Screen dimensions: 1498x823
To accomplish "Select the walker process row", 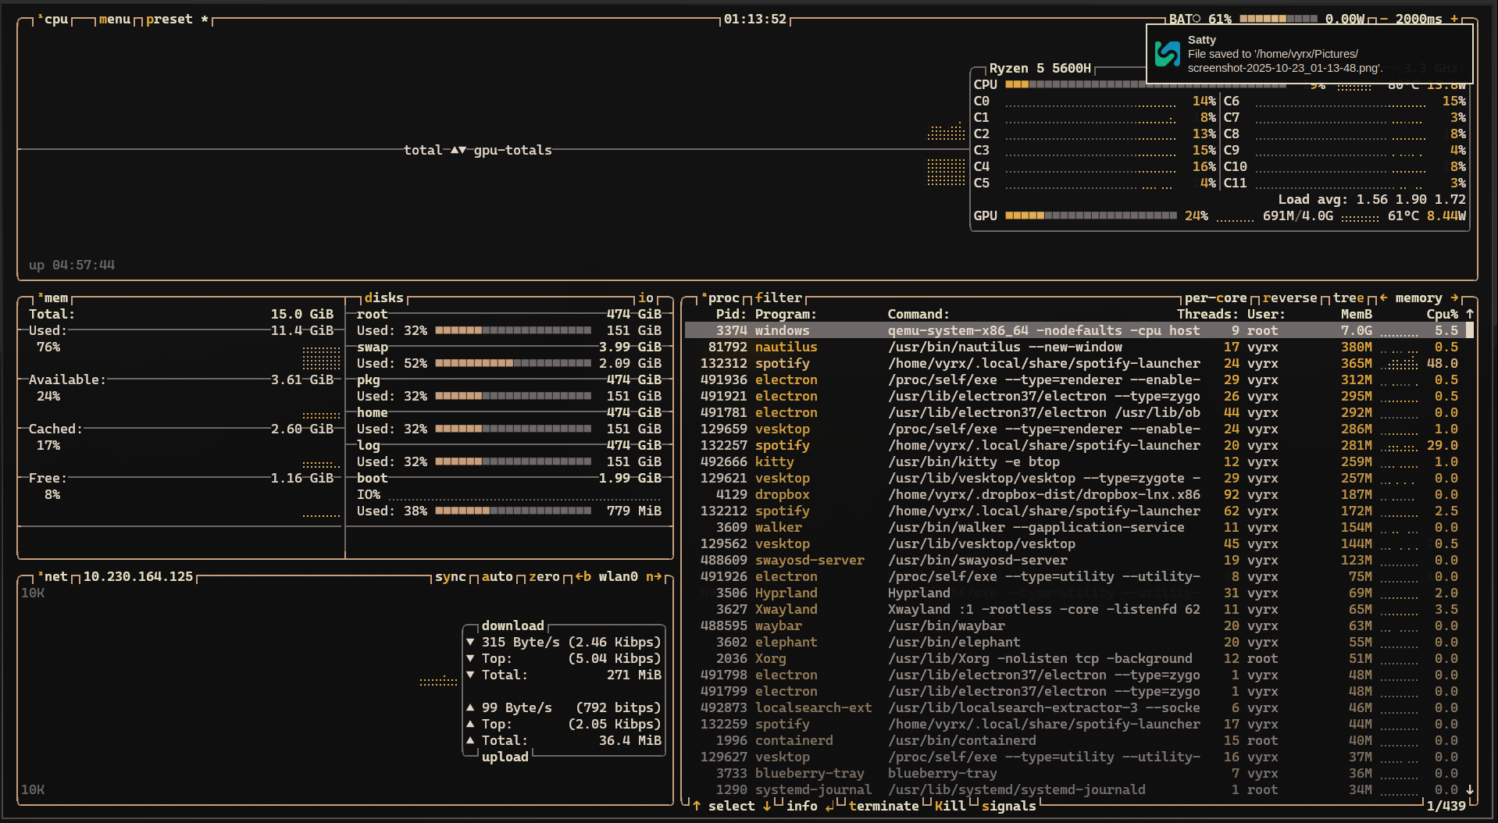I will pos(1075,528).
